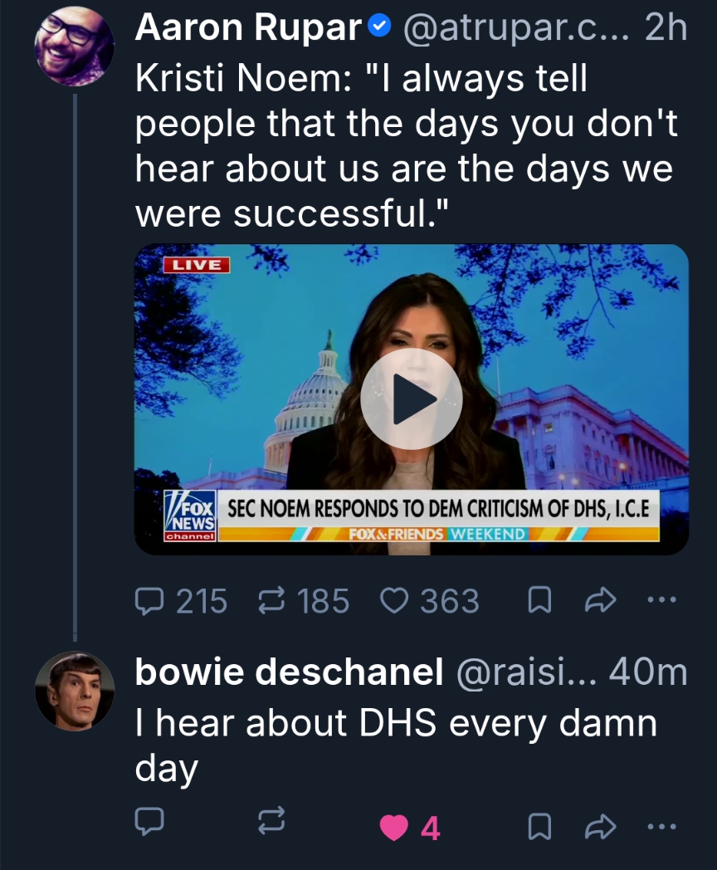Viewport: 717px width, 870px height.
Task: Bookmark Aaron Rupar's post
Action: (x=540, y=601)
